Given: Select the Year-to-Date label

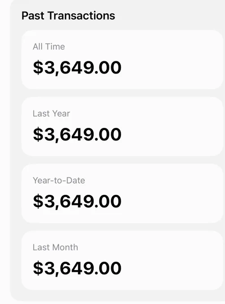Looking at the screenshot, I should click(59, 180).
